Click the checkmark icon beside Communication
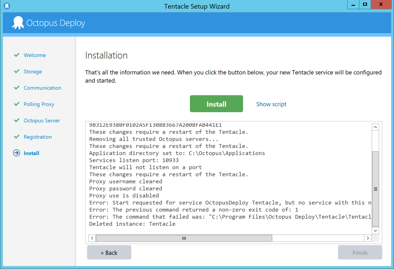The height and width of the screenshot is (269, 394). click(16, 87)
